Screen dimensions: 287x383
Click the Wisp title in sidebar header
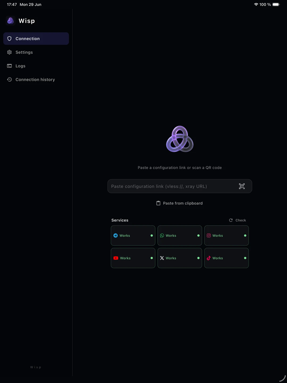click(27, 21)
